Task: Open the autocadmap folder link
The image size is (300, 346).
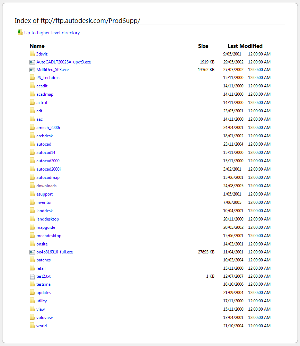Action: (48, 178)
